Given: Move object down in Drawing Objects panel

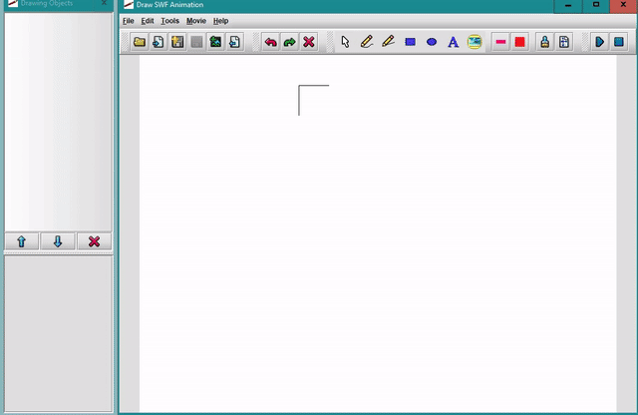Looking at the screenshot, I should point(58,241).
